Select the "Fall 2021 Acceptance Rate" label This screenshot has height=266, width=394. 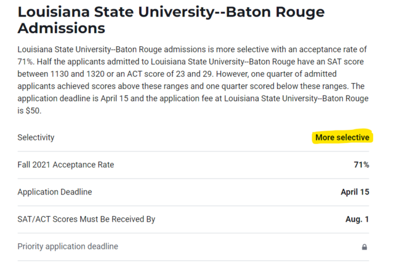65,165
